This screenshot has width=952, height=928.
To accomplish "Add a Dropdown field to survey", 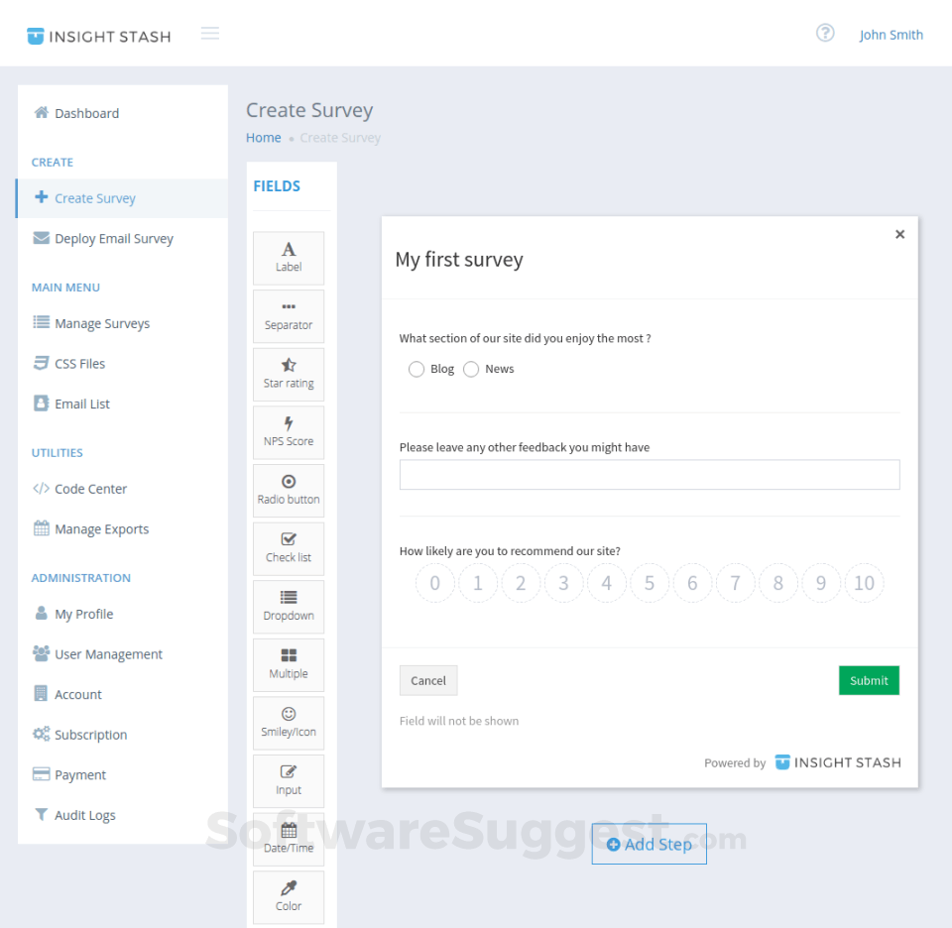I will coord(289,606).
